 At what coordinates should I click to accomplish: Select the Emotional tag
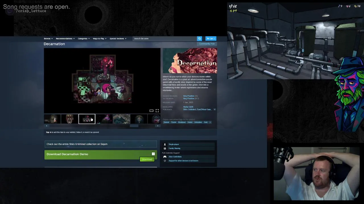[x=182, y=122]
